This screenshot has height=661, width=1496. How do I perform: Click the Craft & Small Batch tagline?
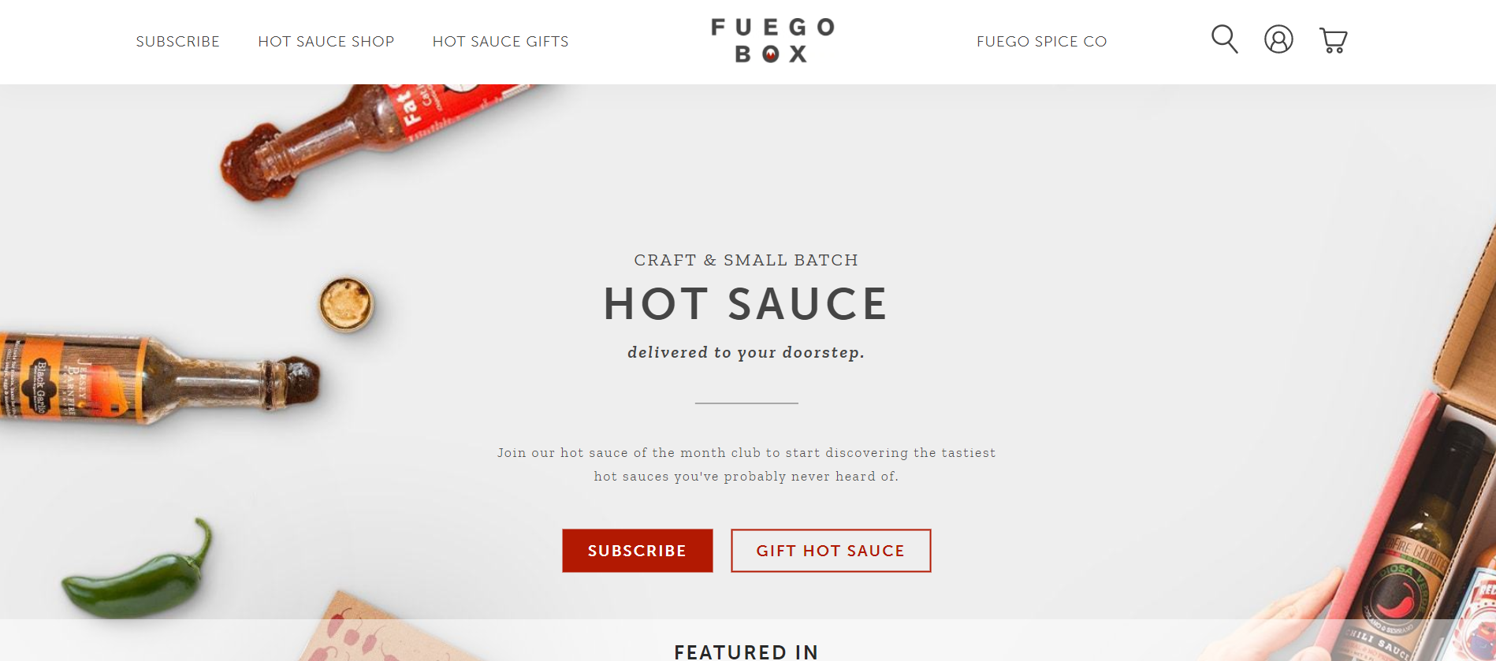pos(746,260)
